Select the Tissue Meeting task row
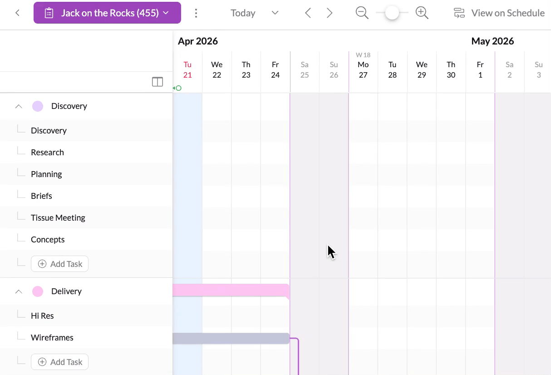This screenshot has height=375, width=551. 58,218
